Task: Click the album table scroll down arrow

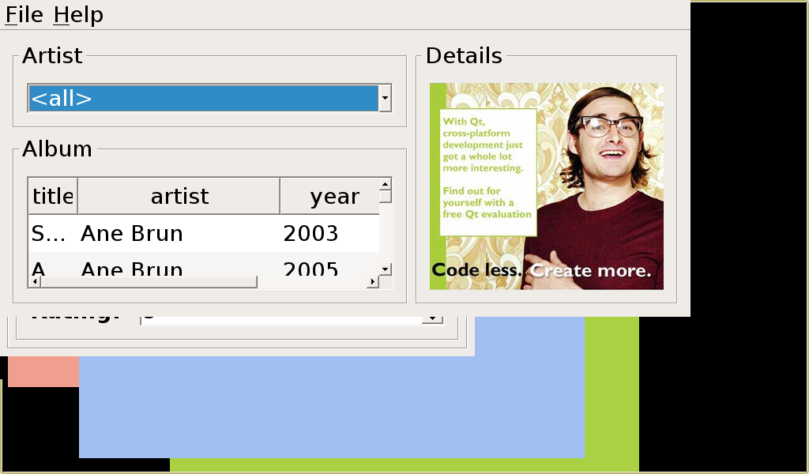Action: [386, 269]
